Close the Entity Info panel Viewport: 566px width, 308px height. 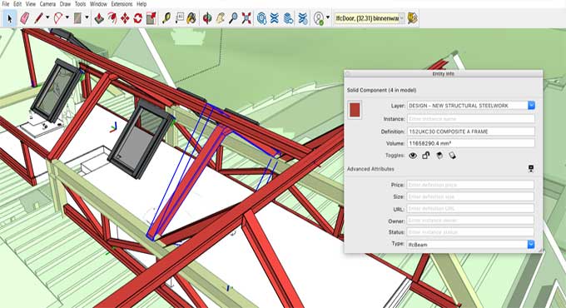348,73
